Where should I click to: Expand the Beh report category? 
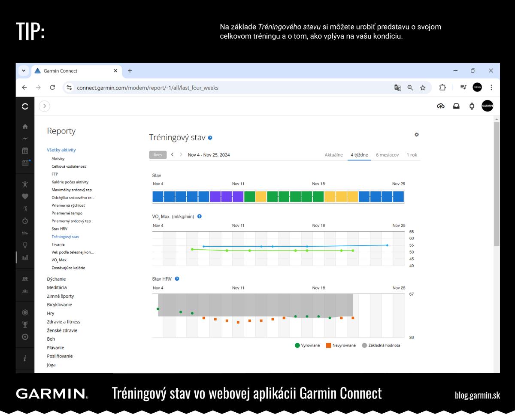pos(51,339)
